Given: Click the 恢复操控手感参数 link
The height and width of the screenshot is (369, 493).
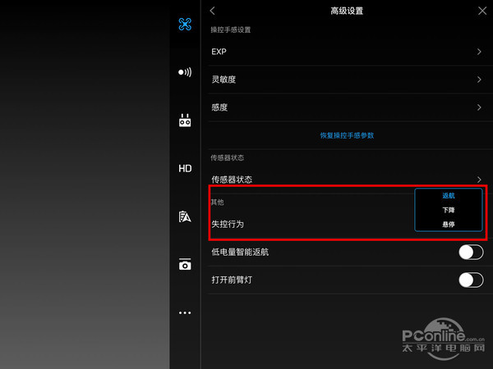Looking at the screenshot, I should tap(346, 135).
